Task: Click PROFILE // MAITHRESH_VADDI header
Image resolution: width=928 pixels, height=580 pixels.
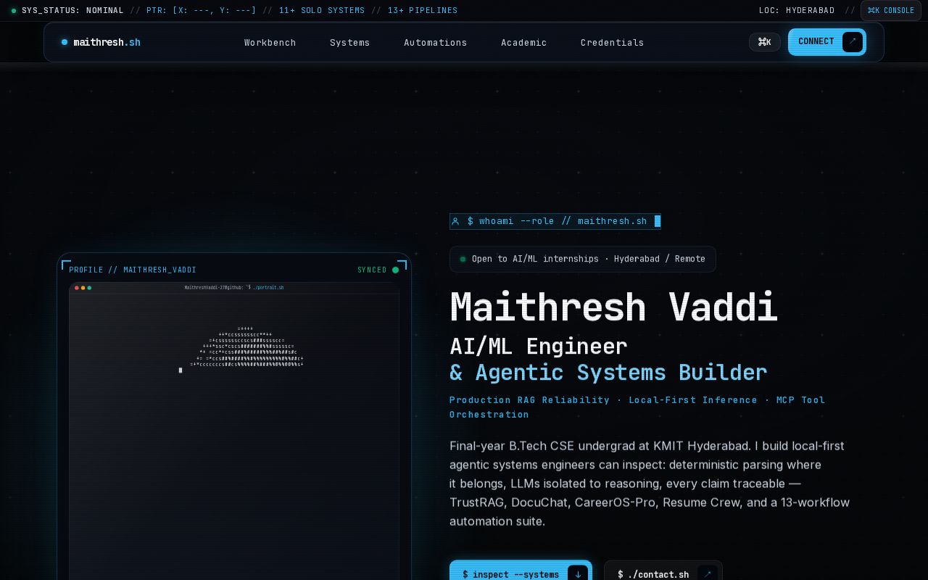Action: [x=133, y=270]
